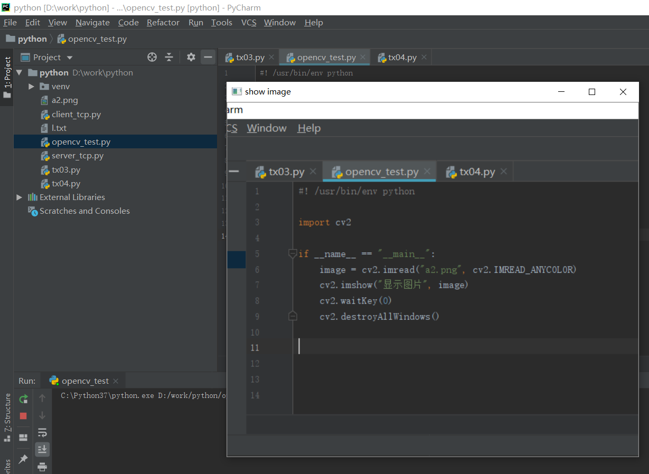The image size is (649, 474).
Task: Collapse all nodes in Project tree
Action: pos(168,57)
